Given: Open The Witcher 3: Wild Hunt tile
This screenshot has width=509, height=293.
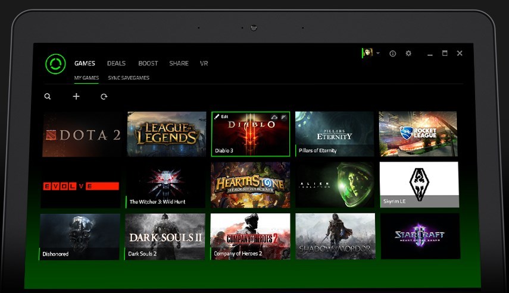Looking at the screenshot, I should [x=165, y=185].
